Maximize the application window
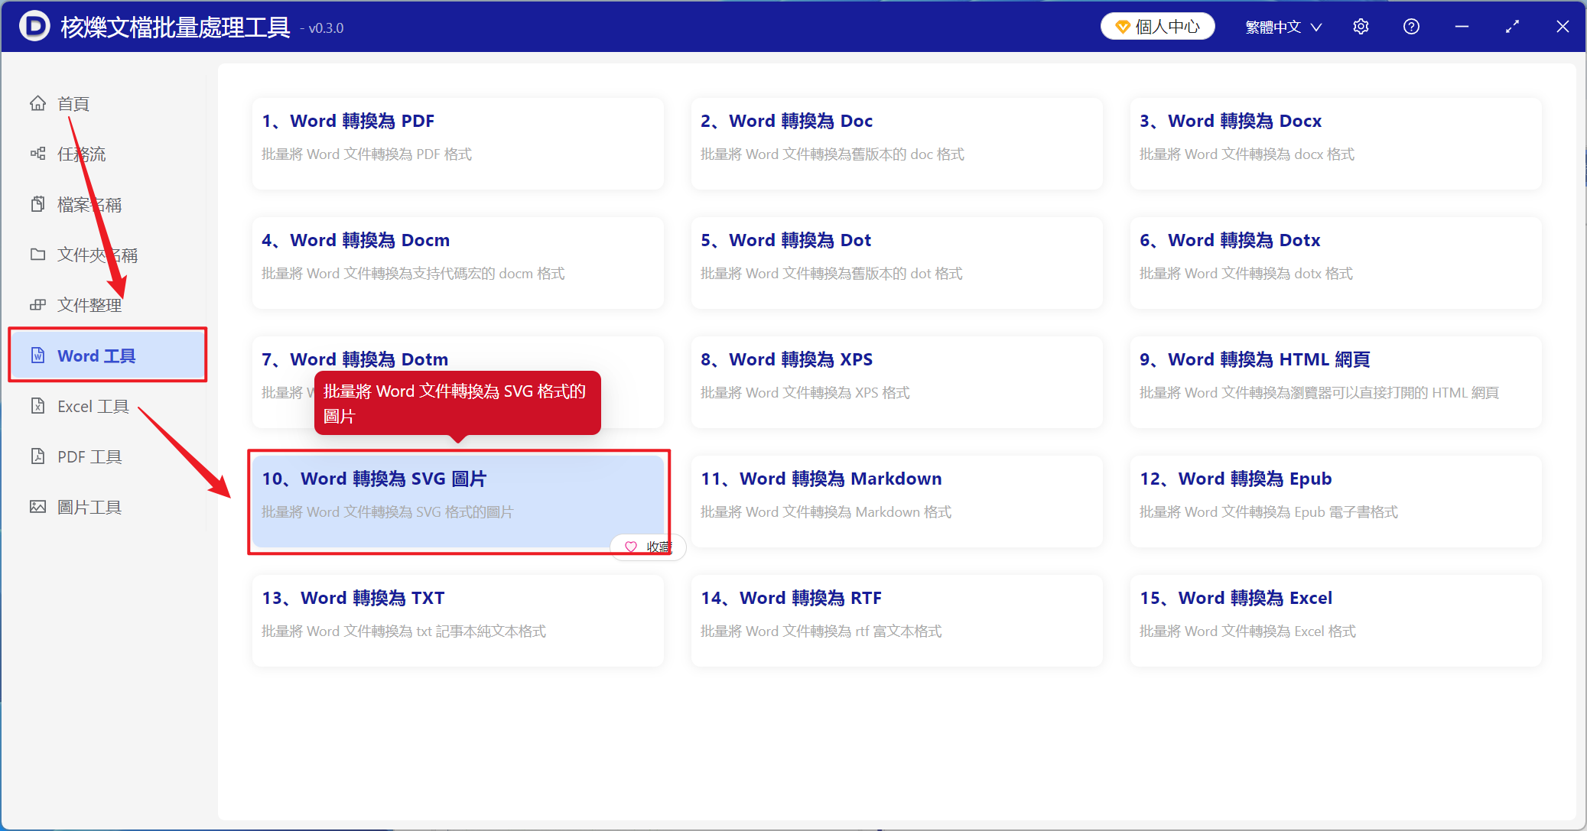Screen dimensions: 1587x831 [x=1512, y=27]
